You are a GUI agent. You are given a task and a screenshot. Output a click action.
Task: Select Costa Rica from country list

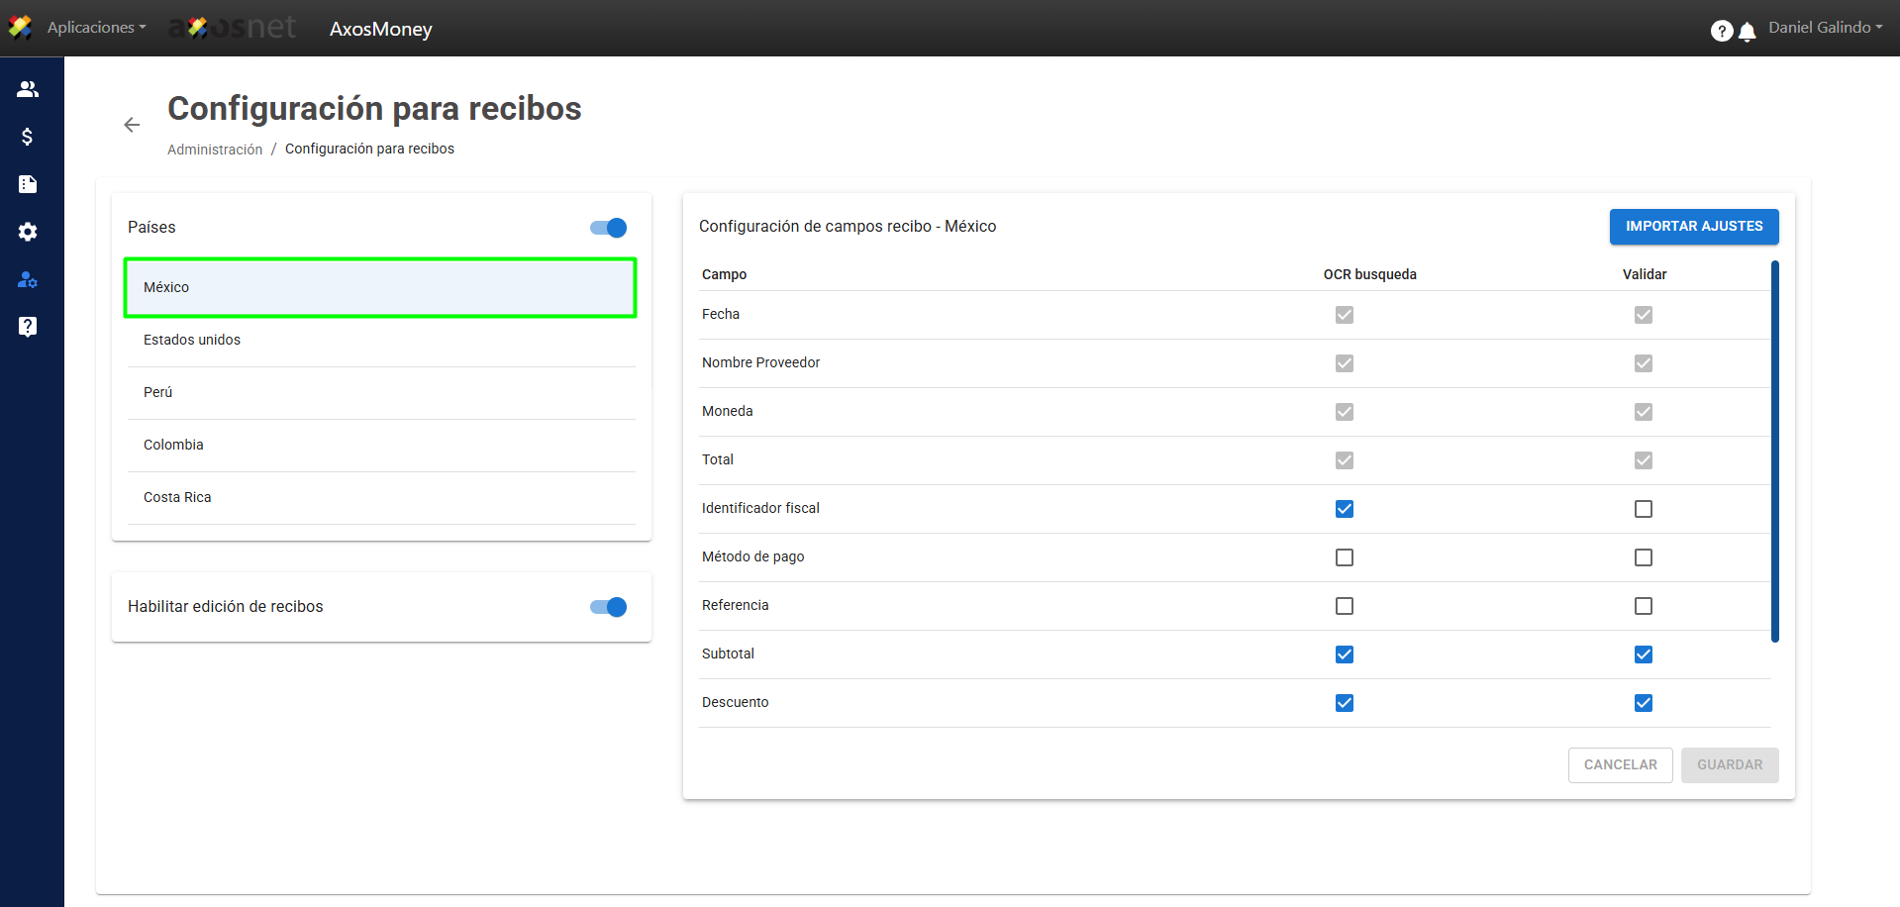pyautogui.click(x=177, y=497)
